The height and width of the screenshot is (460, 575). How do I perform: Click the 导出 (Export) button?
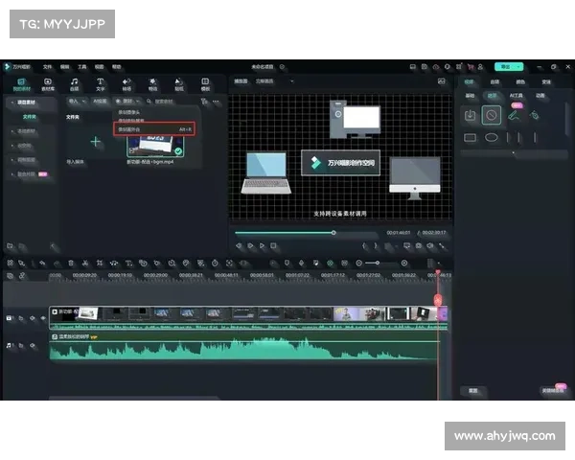pos(506,67)
